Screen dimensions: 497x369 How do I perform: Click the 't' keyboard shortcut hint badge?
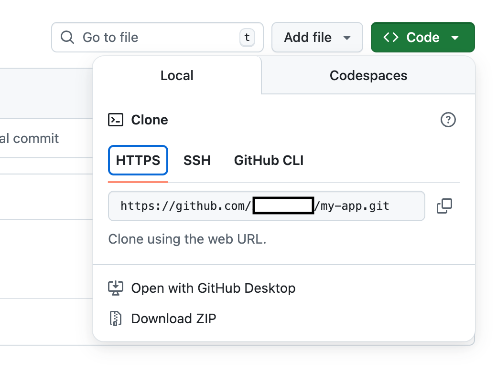[247, 37]
